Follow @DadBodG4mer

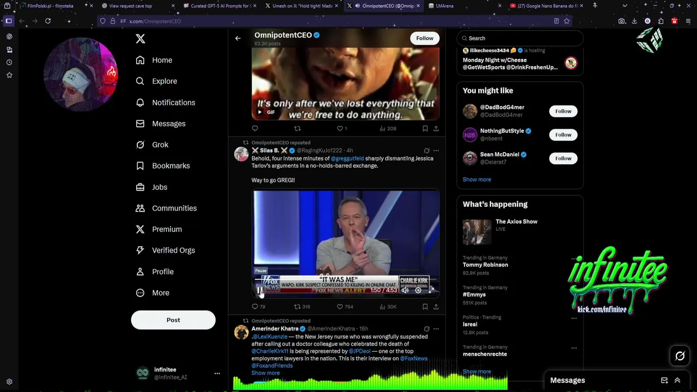[563, 111]
